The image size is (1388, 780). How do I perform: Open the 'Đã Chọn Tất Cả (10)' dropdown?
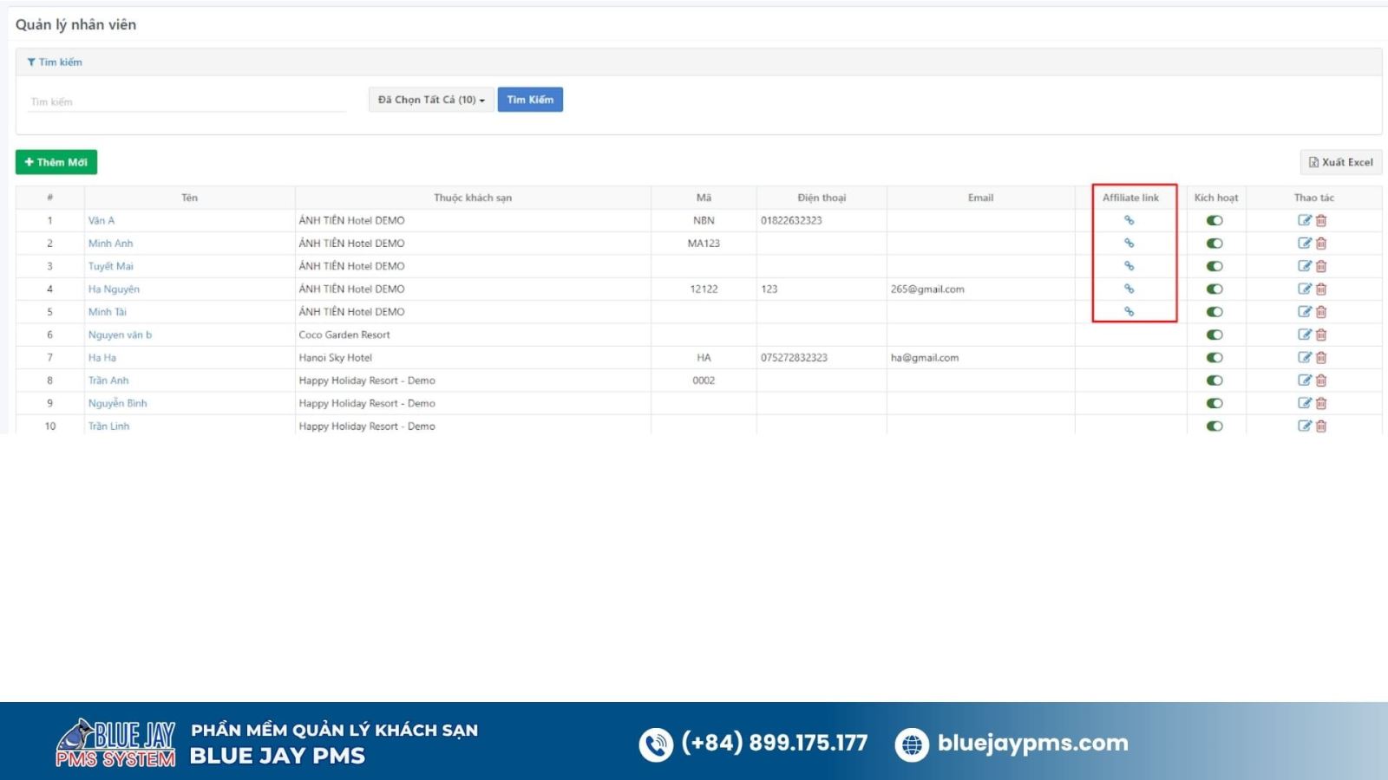[431, 100]
